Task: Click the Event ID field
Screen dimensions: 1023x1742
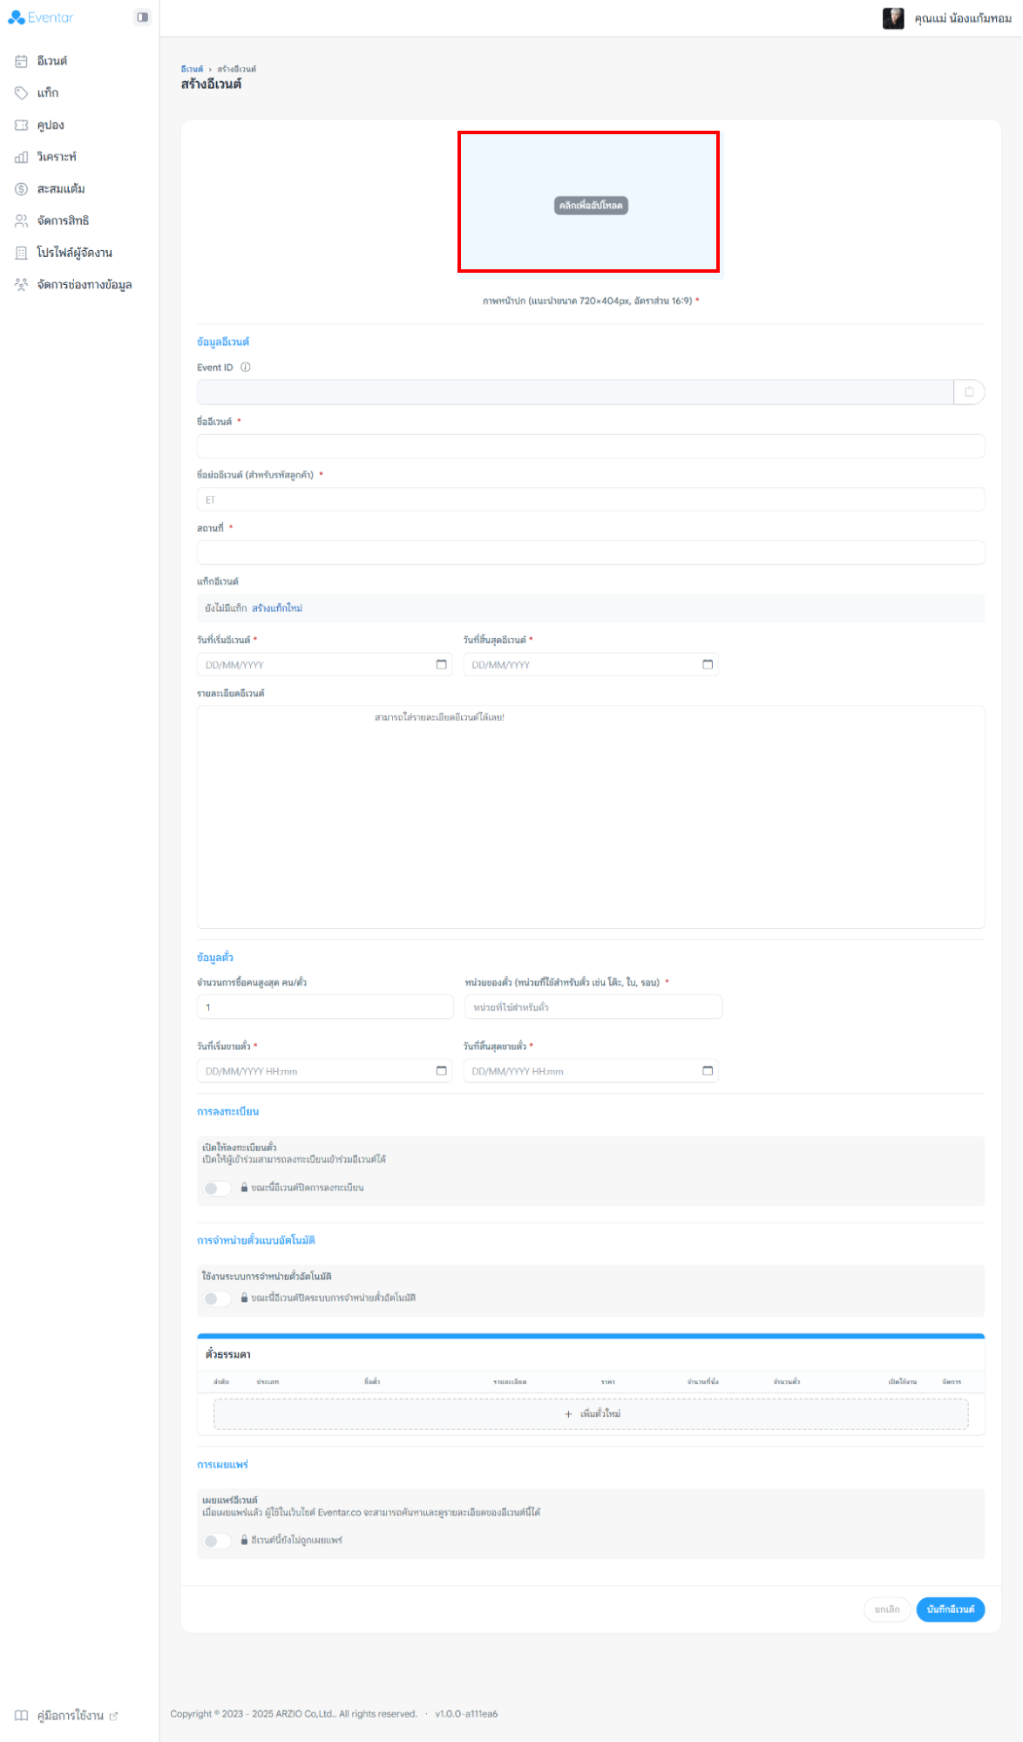Action: pos(575,392)
